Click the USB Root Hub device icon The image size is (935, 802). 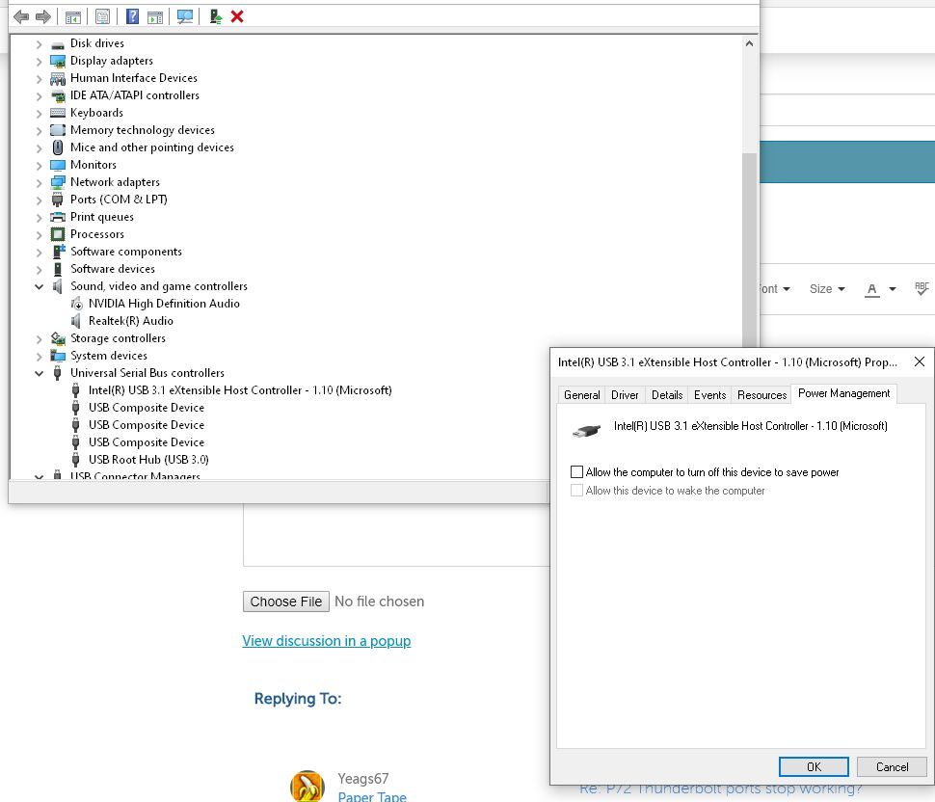point(76,460)
